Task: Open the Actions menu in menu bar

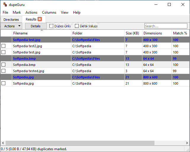Action: coord(31,12)
